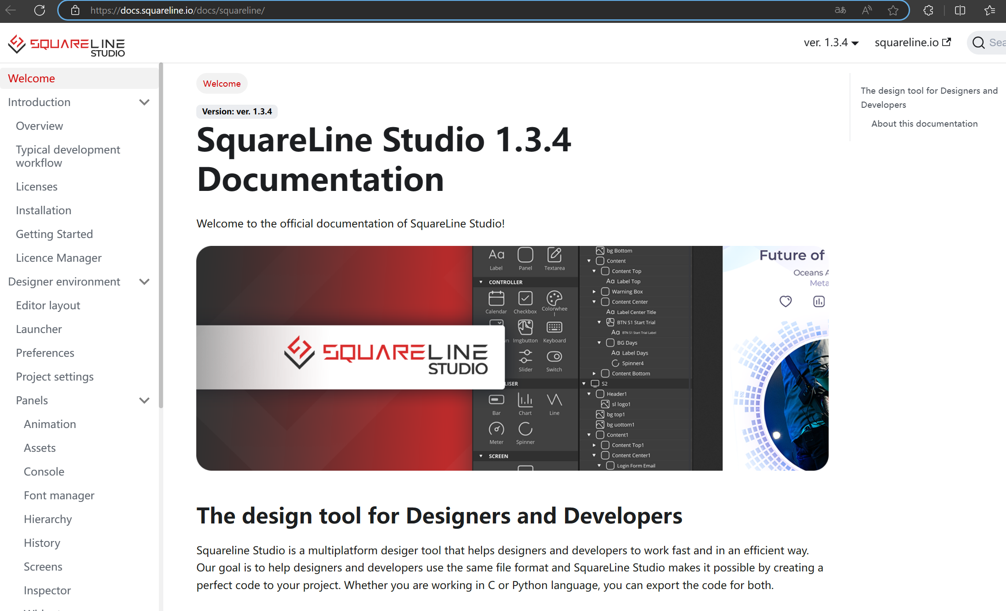This screenshot has height=611, width=1006.
Task: Go back to the previous page
Action: pos(10,11)
